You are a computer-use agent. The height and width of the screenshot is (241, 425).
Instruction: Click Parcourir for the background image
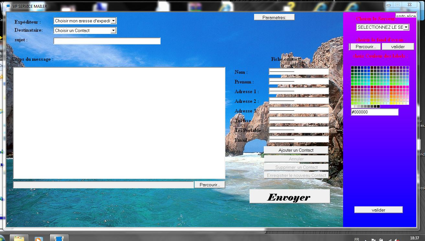tap(365, 47)
